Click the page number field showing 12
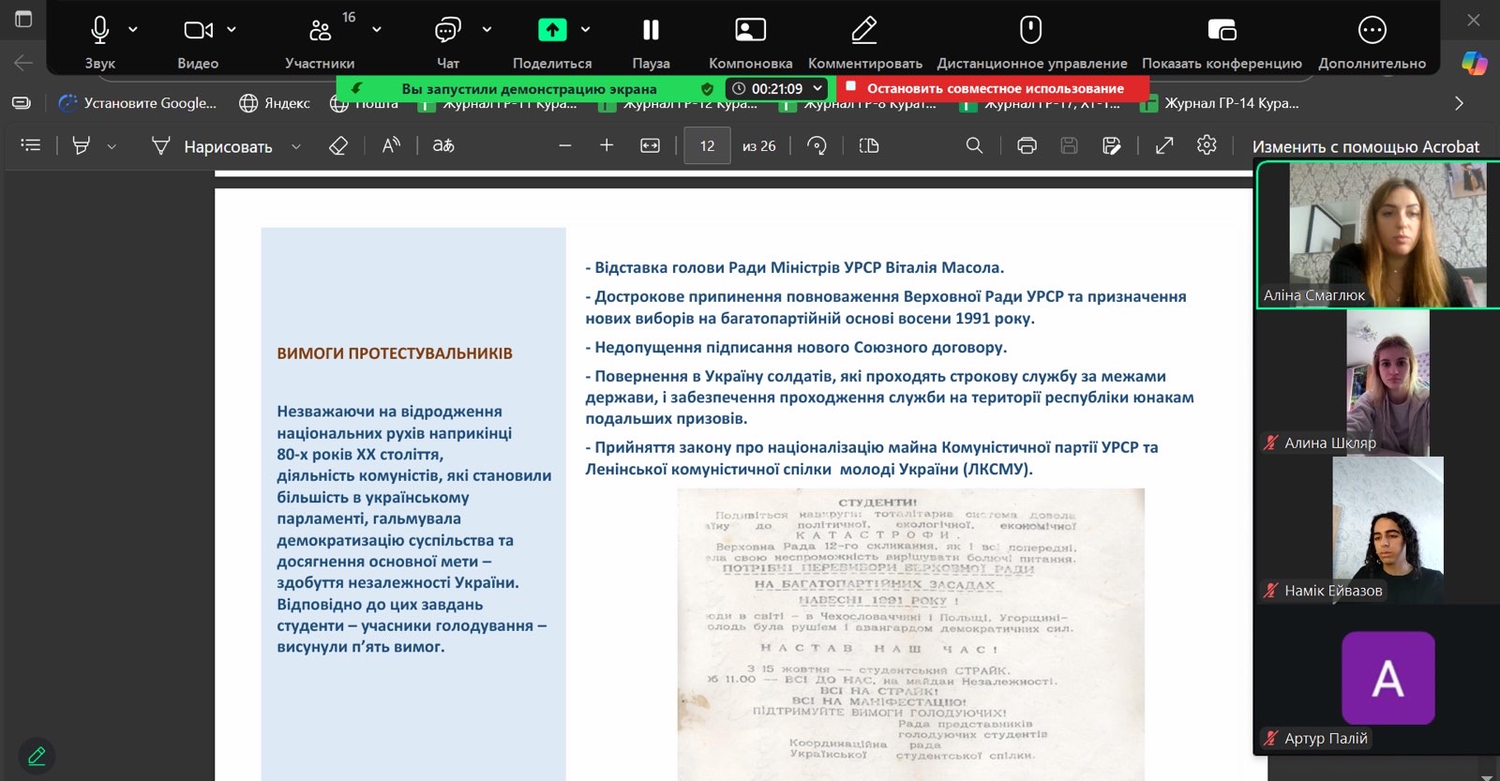The width and height of the screenshot is (1500, 781). tap(707, 146)
